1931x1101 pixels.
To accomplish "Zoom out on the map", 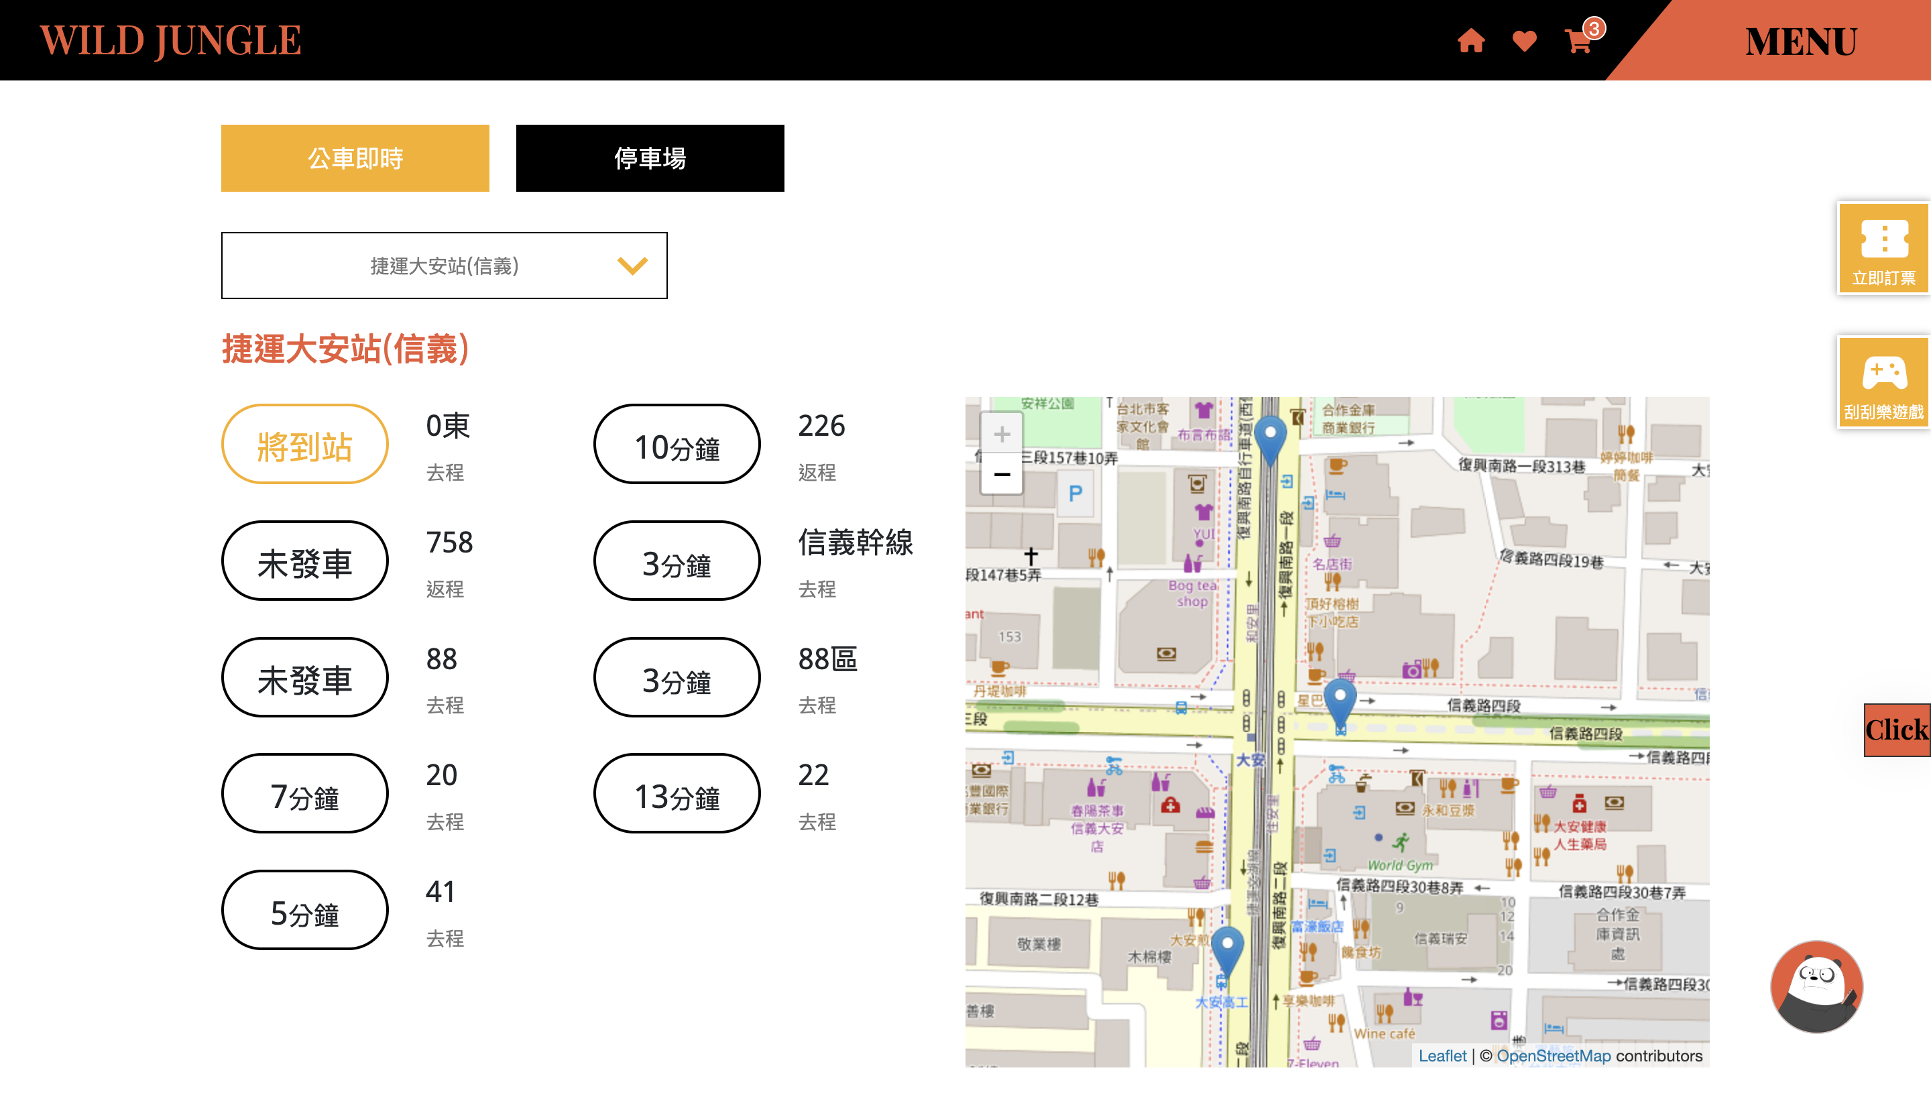I will 1002,475.
